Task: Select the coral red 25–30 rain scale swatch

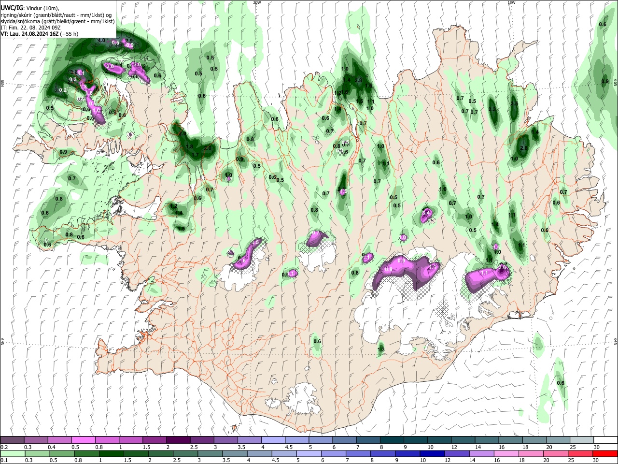Action: pyautogui.click(x=581, y=454)
